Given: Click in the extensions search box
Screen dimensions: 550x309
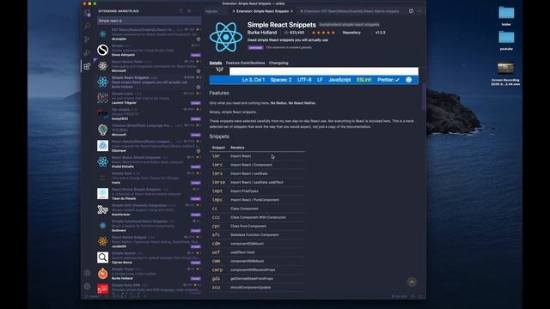Looking at the screenshot, I should pos(149,21).
